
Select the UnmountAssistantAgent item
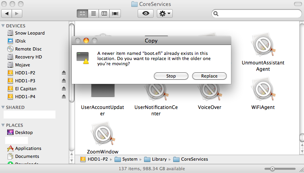[263, 52]
